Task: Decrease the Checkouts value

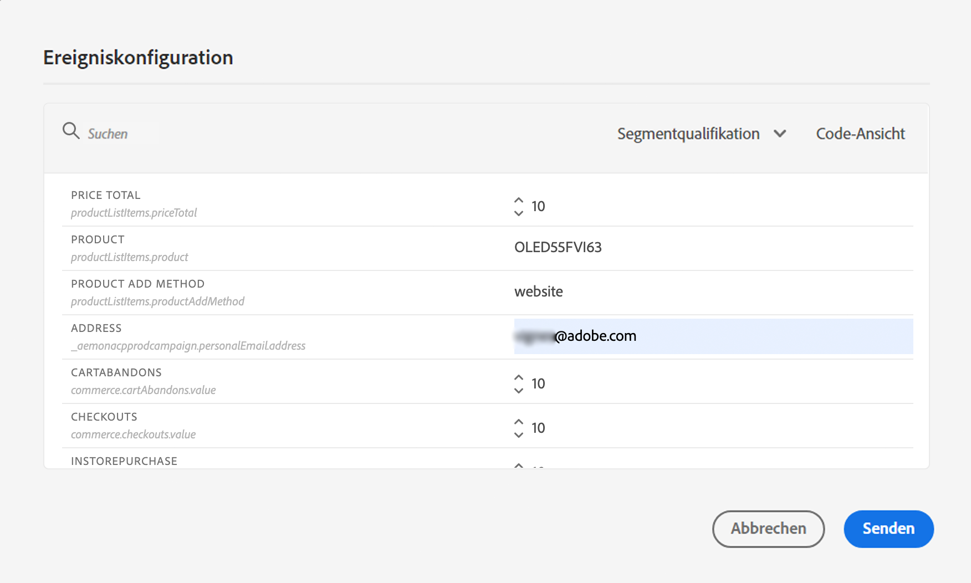Action: (519, 435)
